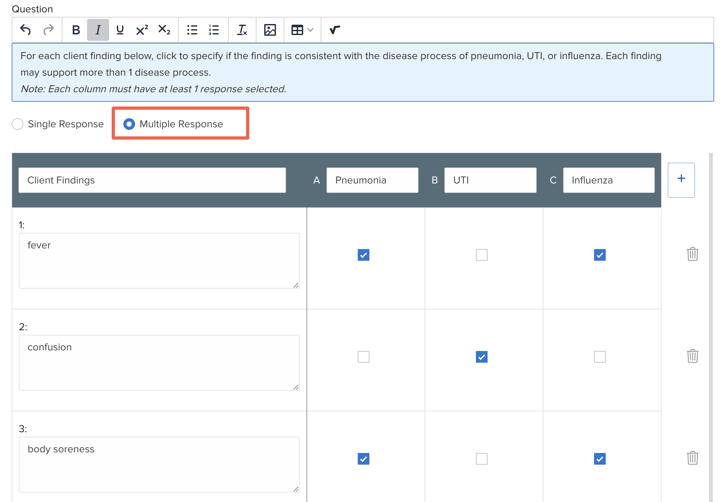
Task: Clear formatting with the Tx icon
Action: tap(242, 30)
